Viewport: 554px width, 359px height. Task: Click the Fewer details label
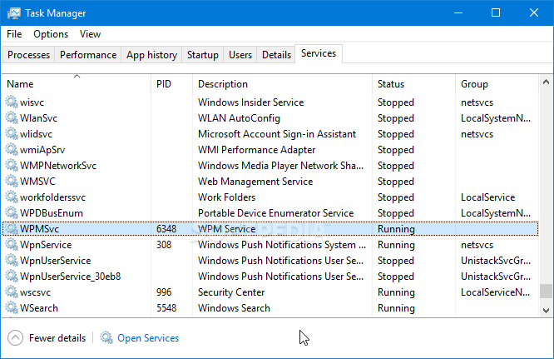(x=57, y=338)
